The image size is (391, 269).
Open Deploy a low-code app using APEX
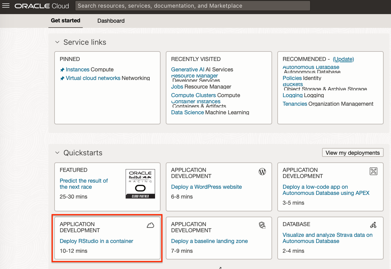(326, 190)
